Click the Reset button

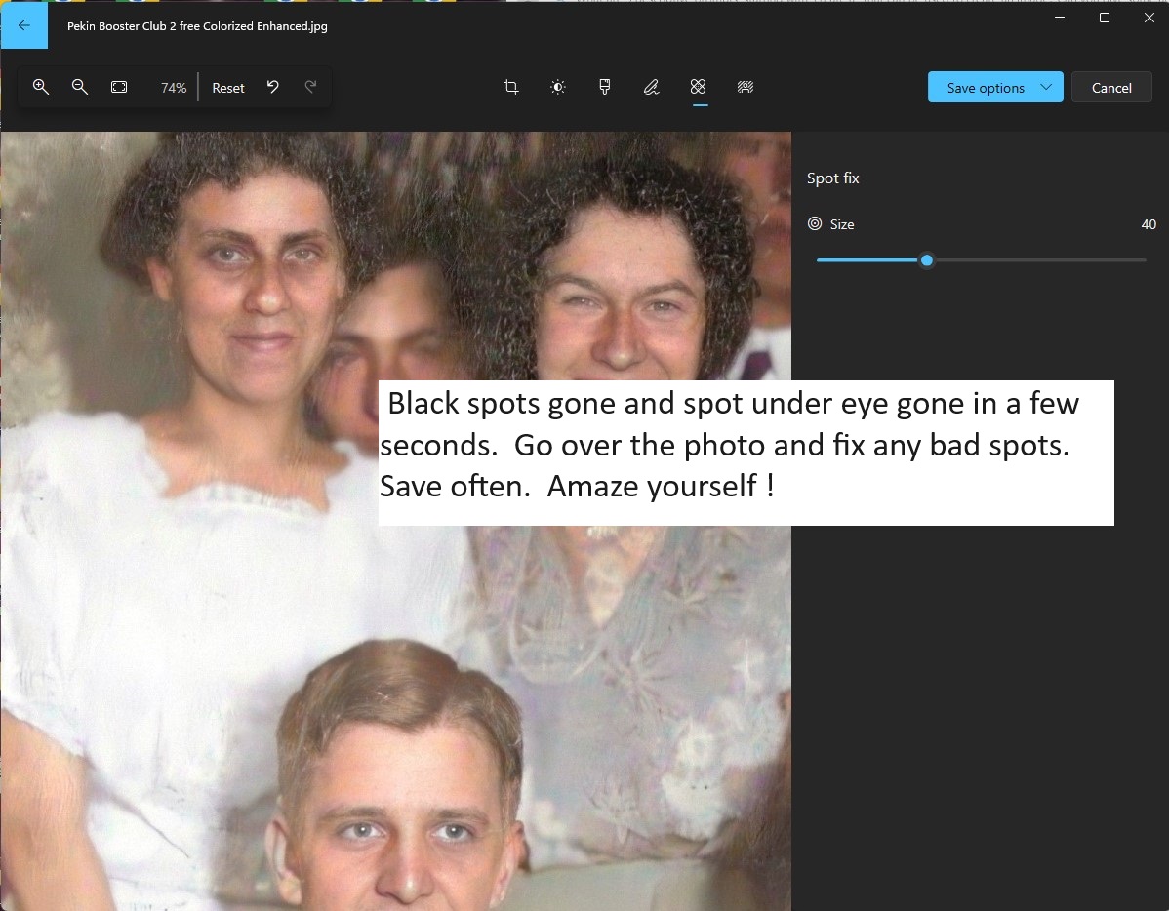(228, 88)
